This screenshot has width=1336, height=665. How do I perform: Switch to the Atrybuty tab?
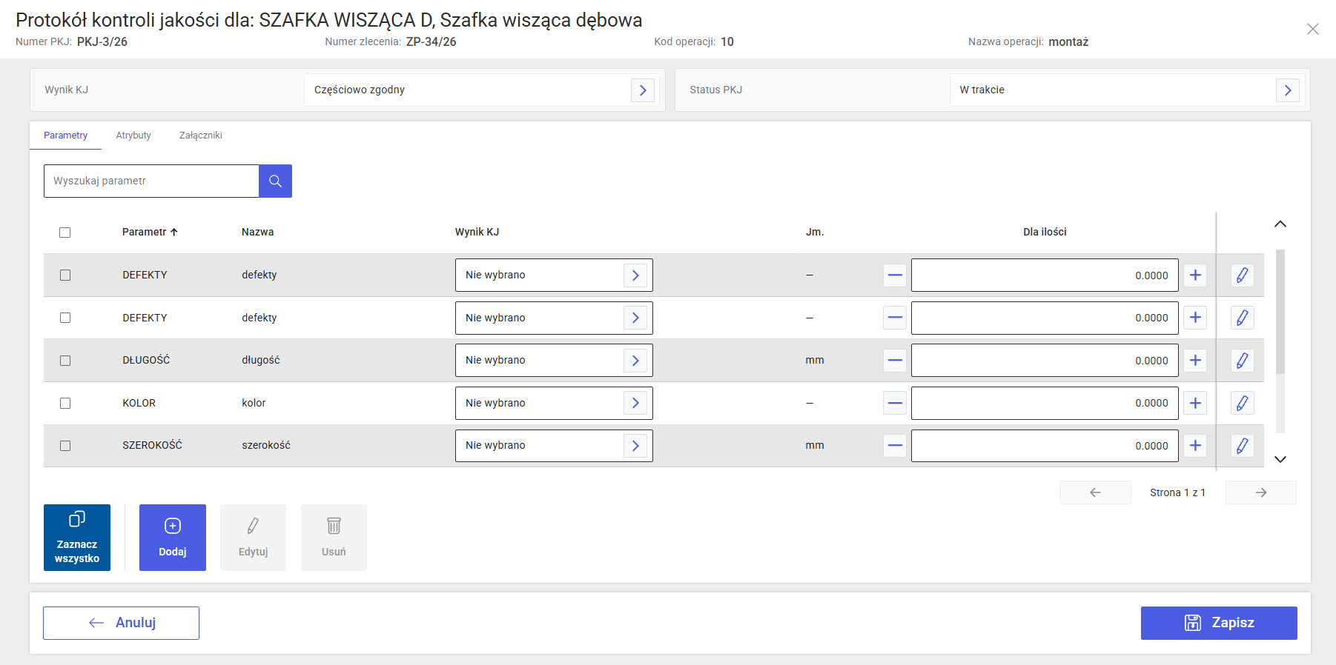pos(133,136)
